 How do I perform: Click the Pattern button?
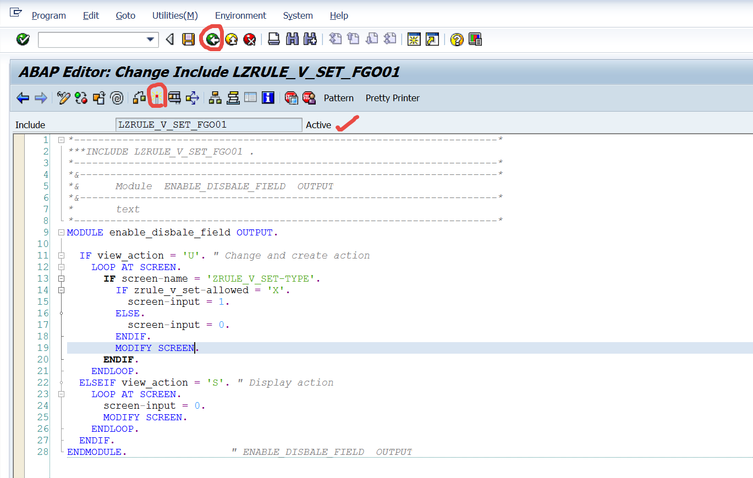pos(338,98)
